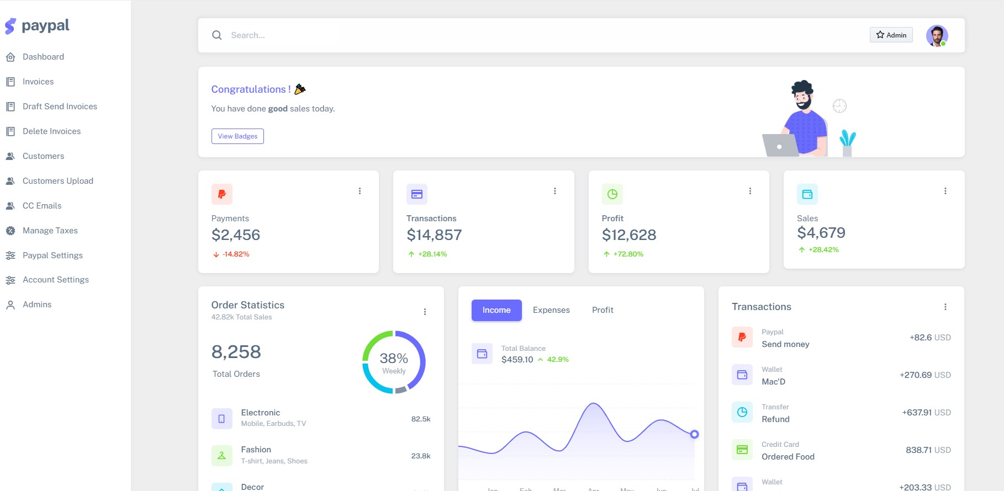Open the Transactions stat card options menu
Viewport: 1004px width, 491px height.
pos(555,191)
